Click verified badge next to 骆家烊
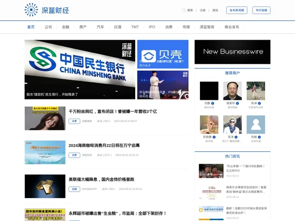This screenshot has width=295, height=221. point(237,104)
